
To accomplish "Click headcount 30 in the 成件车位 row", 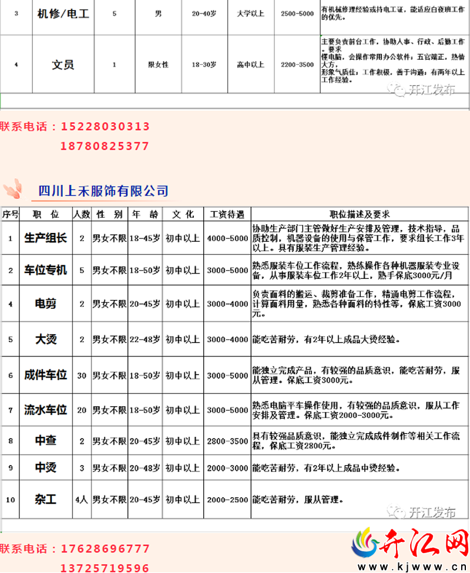I will [x=82, y=376].
